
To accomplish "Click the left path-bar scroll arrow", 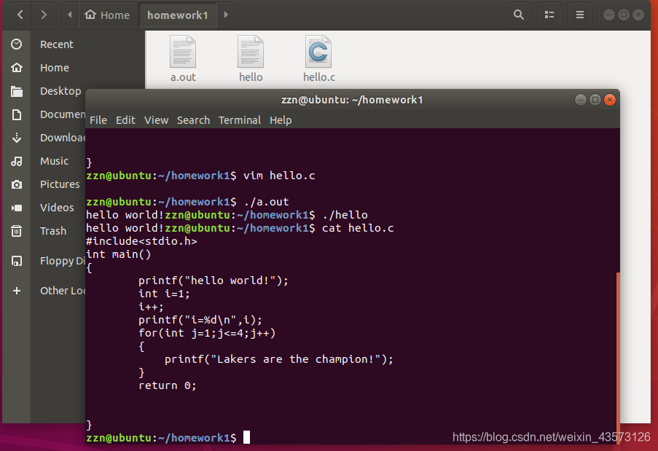I will 70,15.
